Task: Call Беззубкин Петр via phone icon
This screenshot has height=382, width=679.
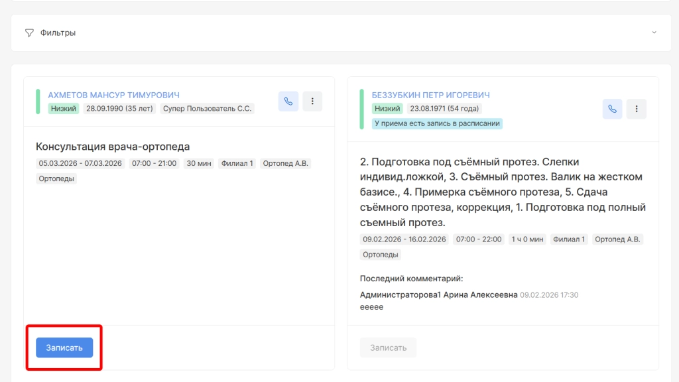Action: 612,109
